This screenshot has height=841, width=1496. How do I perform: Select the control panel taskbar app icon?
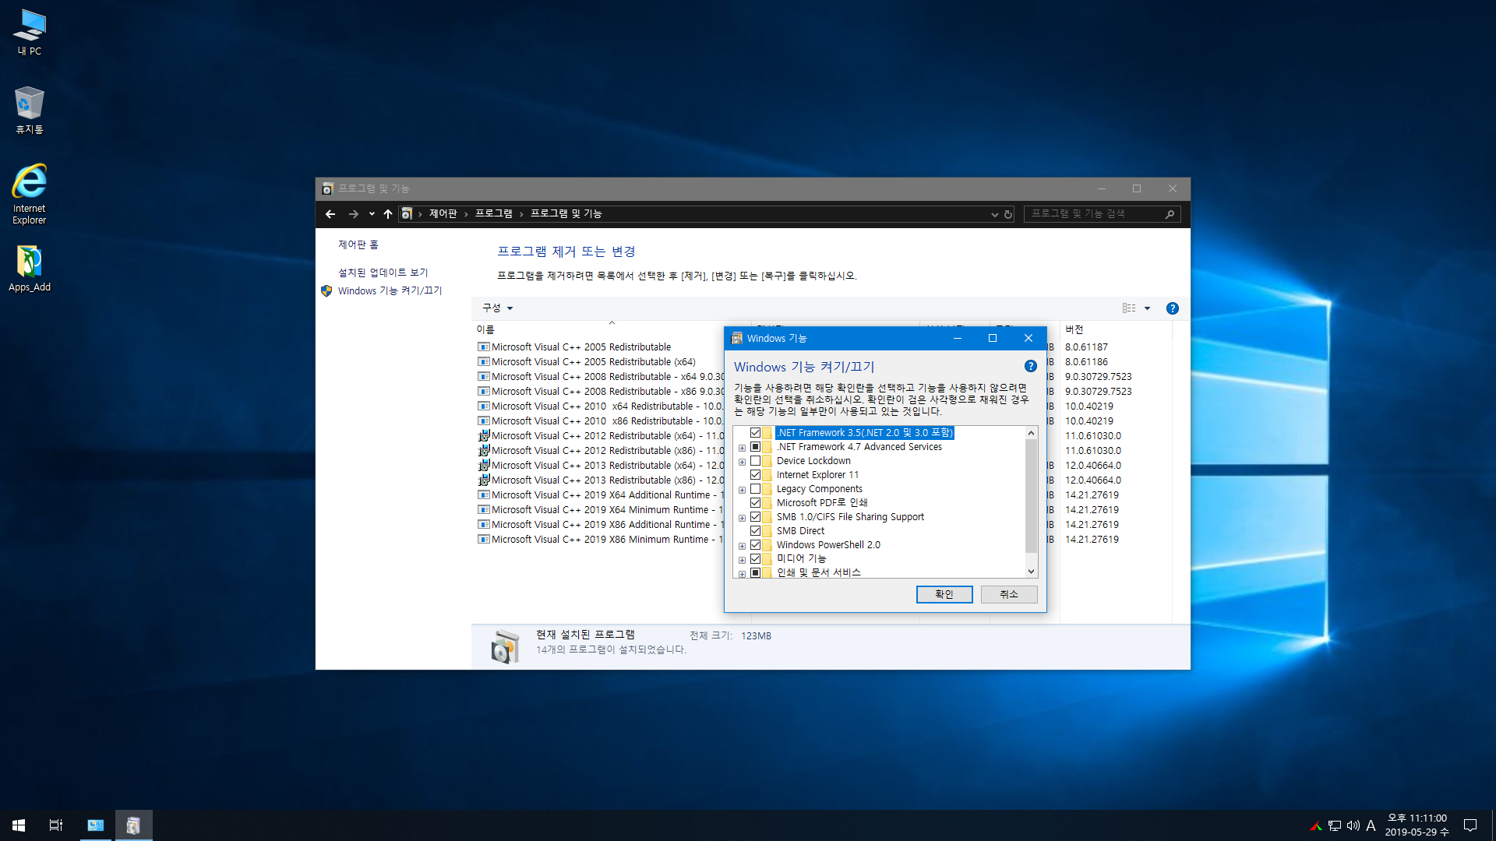click(96, 825)
